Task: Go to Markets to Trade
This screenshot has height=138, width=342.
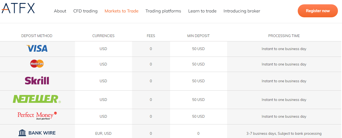Action: [121, 11]
